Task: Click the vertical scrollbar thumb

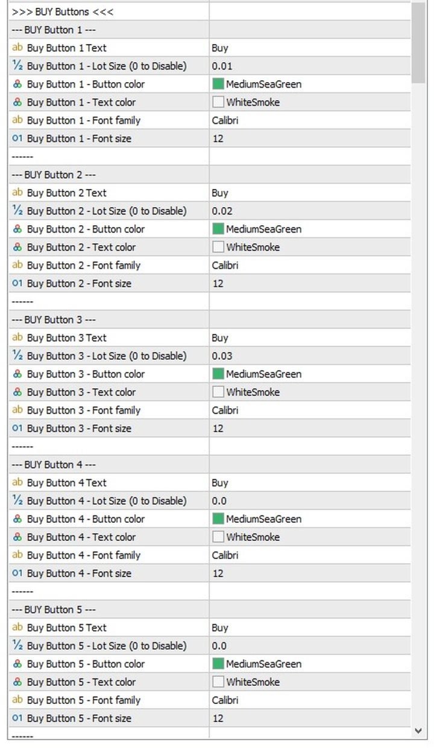Action: click(419, 42)
